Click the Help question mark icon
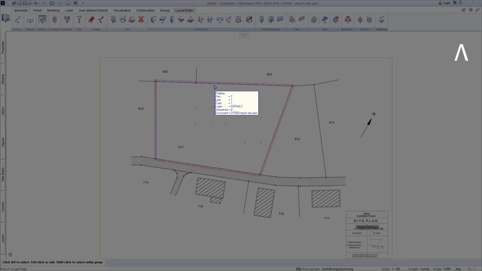This screenshot has width=482, height=271. tap(460, 3)
